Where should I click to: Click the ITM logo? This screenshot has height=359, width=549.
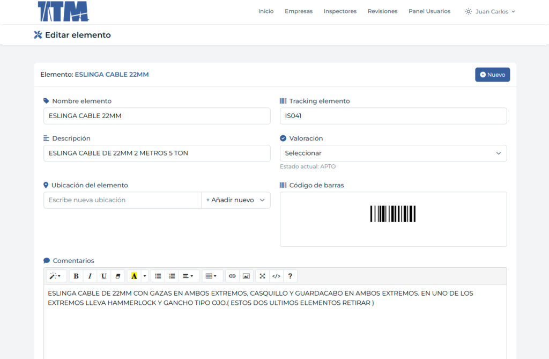coord(63,11)
